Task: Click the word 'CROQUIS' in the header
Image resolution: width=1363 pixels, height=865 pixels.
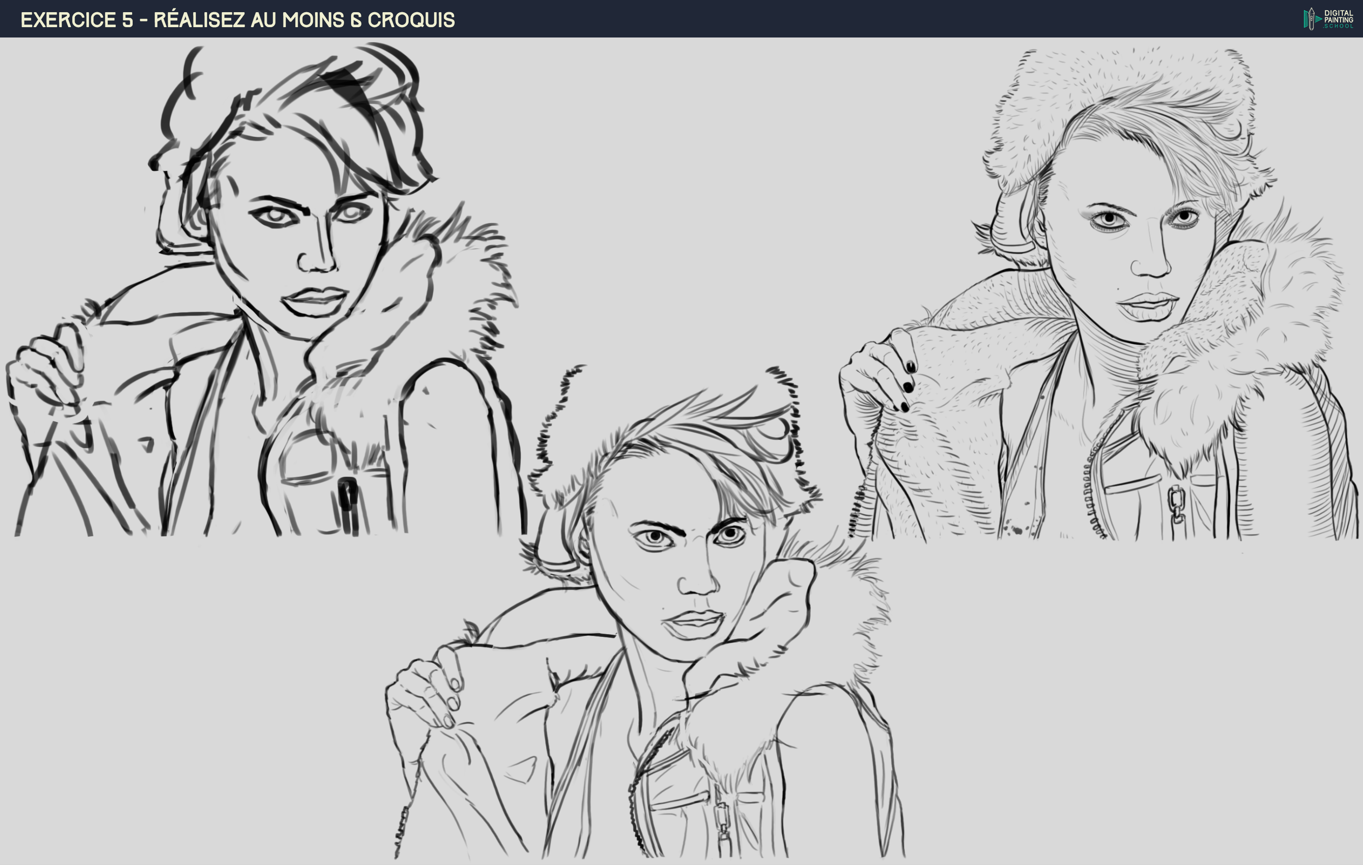Action: pos(411,20)
